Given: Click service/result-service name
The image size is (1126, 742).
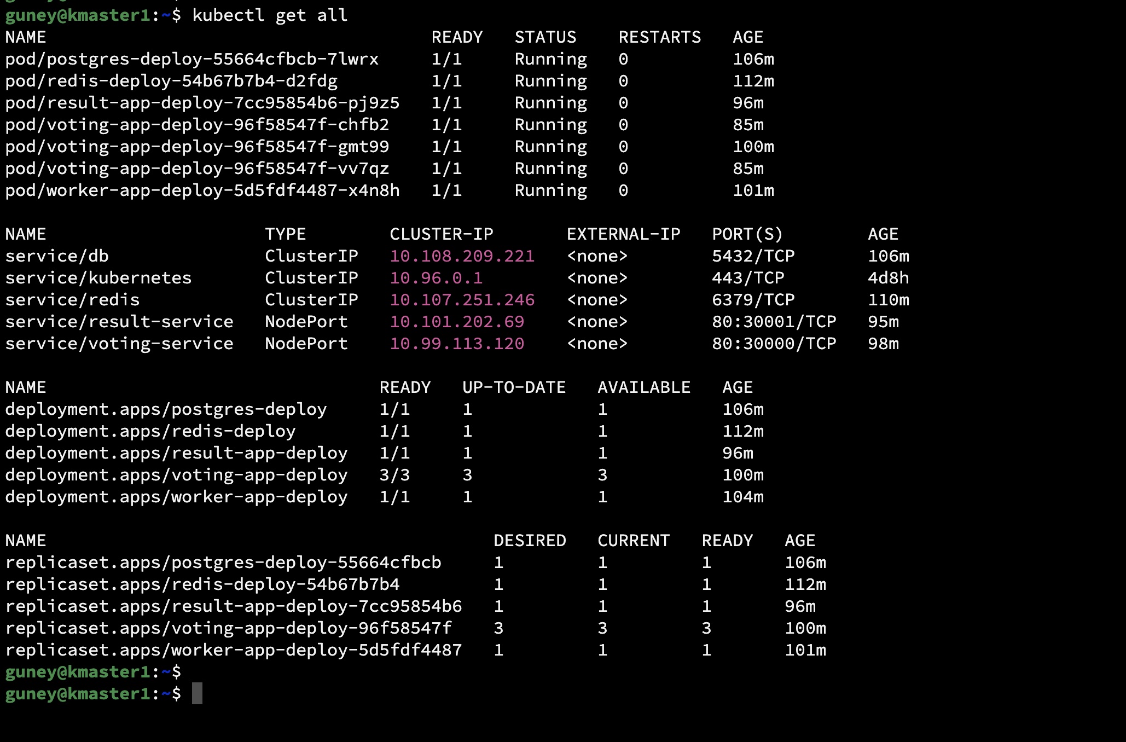Looking at the screenshot, I should [119, 322].
